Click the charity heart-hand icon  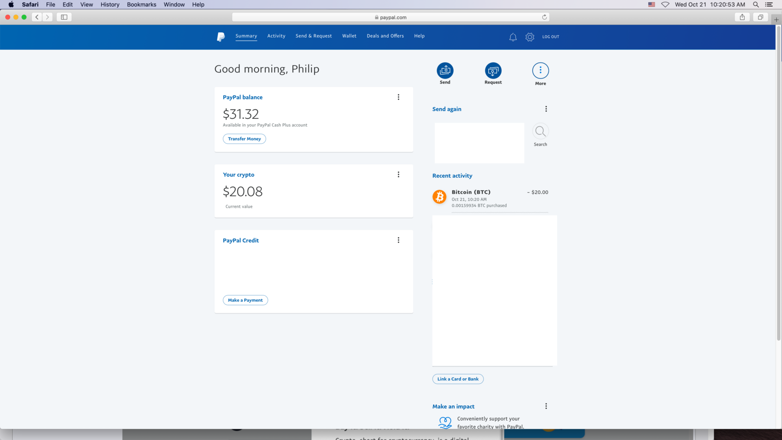click(x=445, y=422)
